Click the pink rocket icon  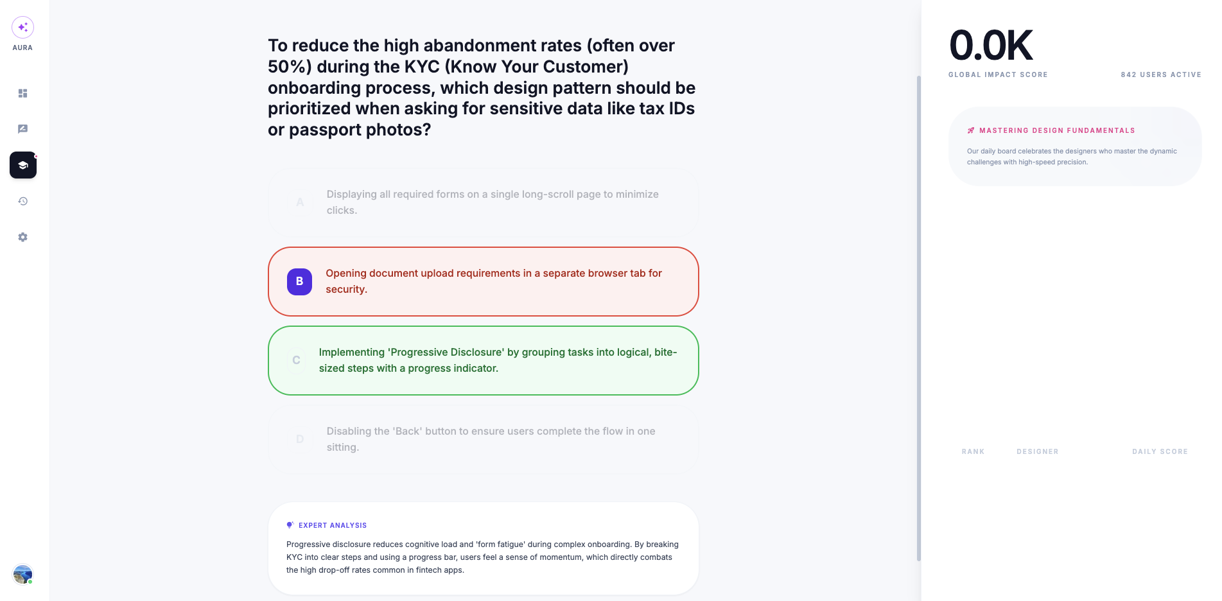tap(971, 130)
